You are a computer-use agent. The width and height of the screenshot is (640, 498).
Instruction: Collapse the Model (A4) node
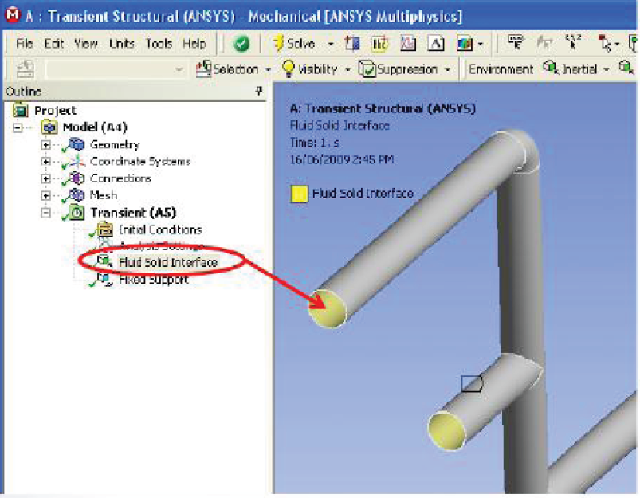[x=18, y=127]
